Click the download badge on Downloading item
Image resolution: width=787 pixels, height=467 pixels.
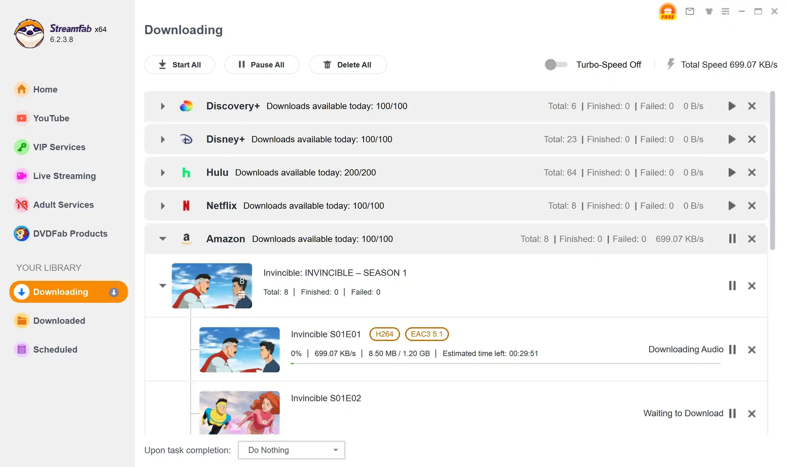[x=114, y=292]
